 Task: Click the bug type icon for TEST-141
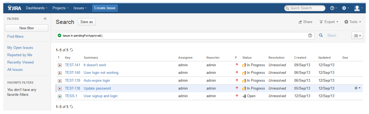point(60,65)
